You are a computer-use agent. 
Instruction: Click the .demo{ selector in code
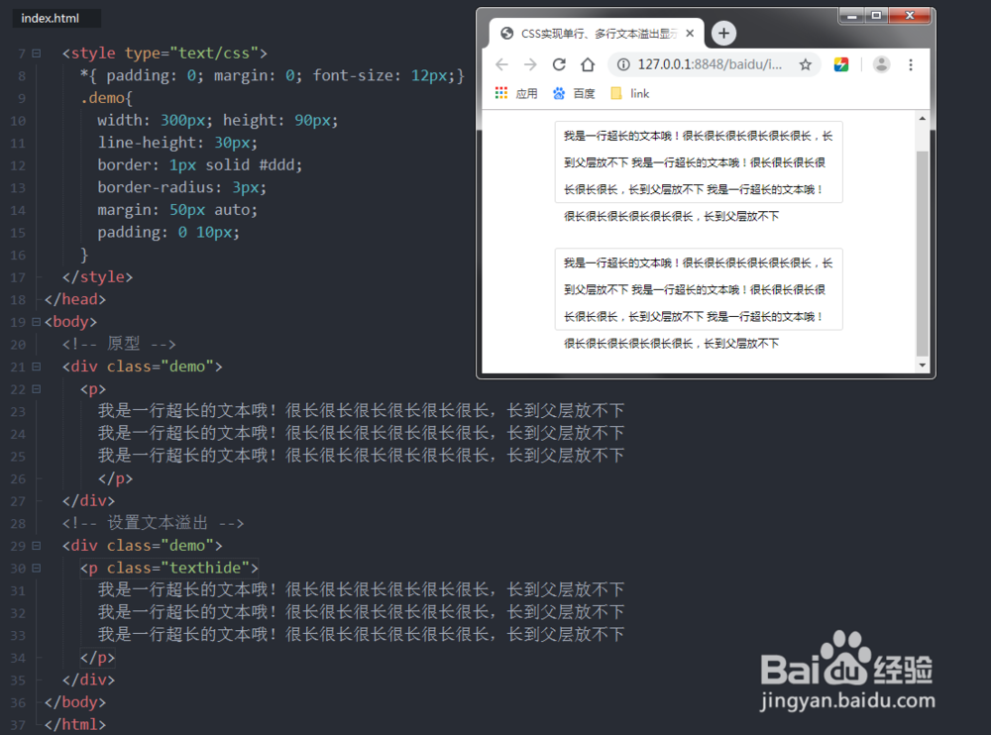click(x=106, y=98)
